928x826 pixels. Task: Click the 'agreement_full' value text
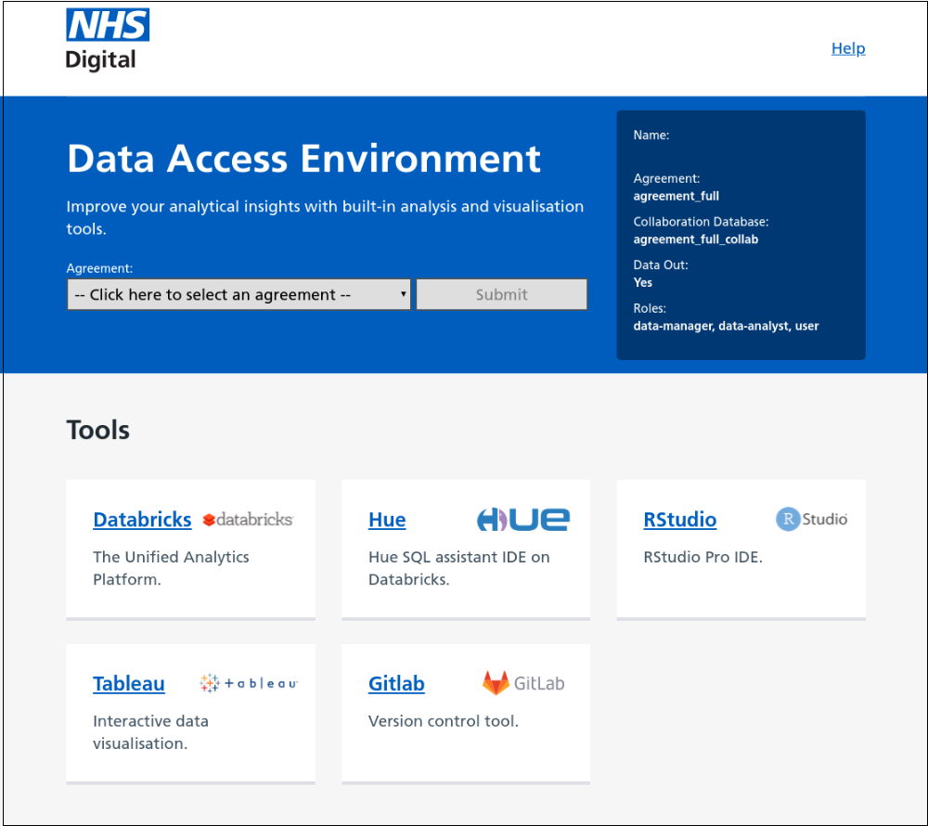[x=676, y=196]
